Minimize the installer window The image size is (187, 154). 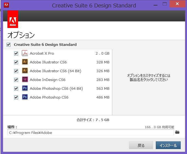[156, 5]
